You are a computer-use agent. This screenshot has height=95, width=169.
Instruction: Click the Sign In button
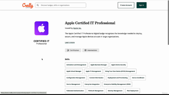pos(142,5)
